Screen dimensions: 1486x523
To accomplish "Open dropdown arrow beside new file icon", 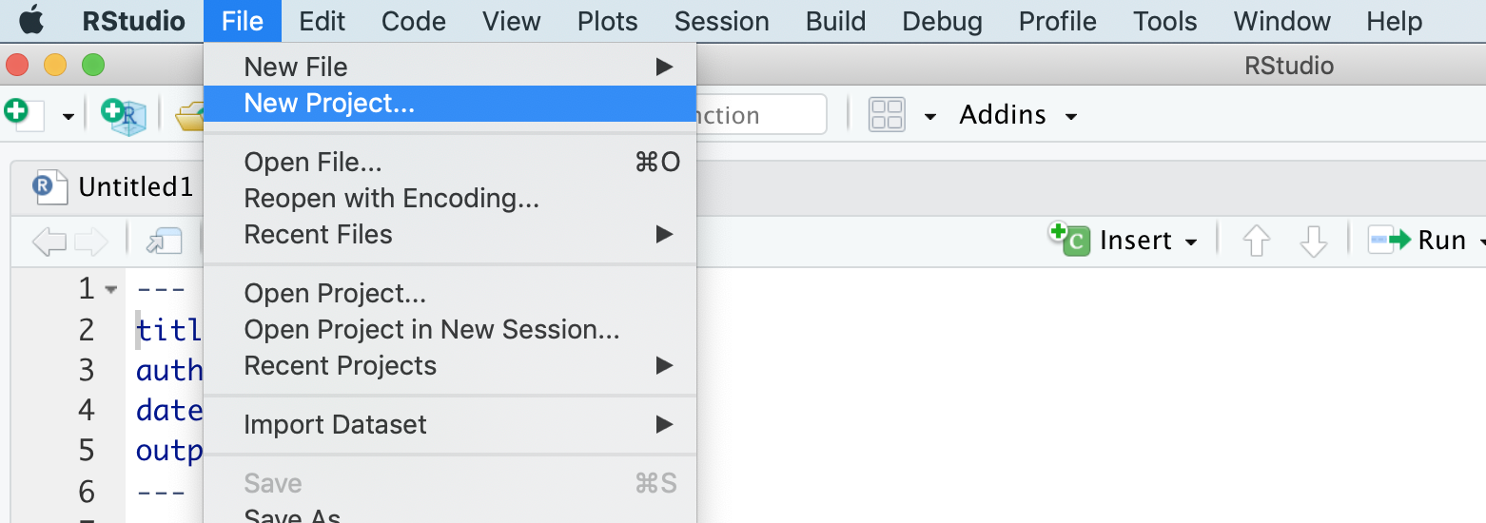I will 68,117.
